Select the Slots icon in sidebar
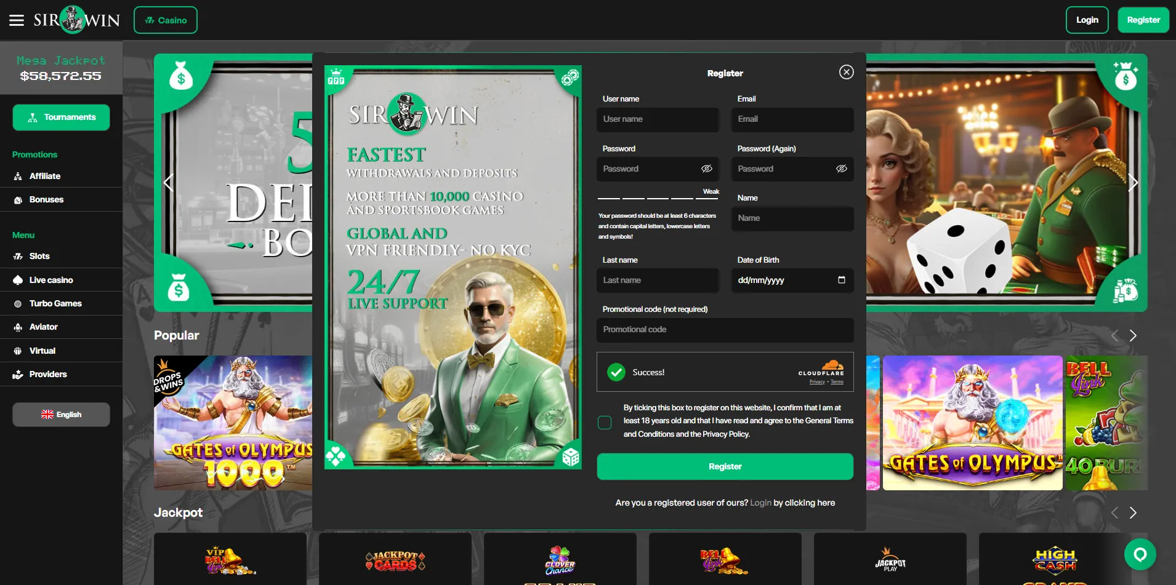The width and height of the screenshot is (1176, 585). tap(18, 256)
